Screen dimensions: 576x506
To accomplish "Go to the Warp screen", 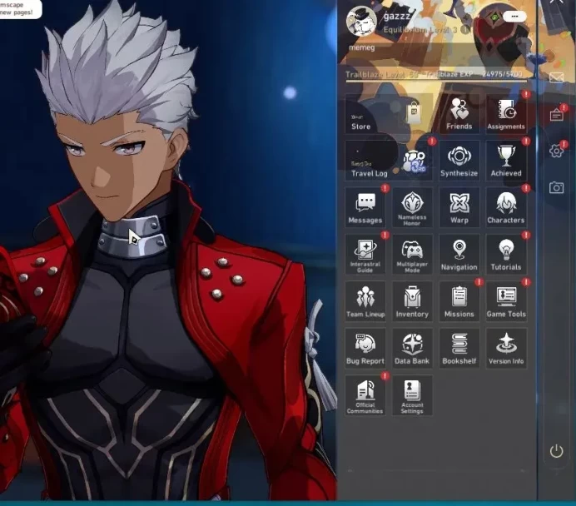I will coord(459,207).
